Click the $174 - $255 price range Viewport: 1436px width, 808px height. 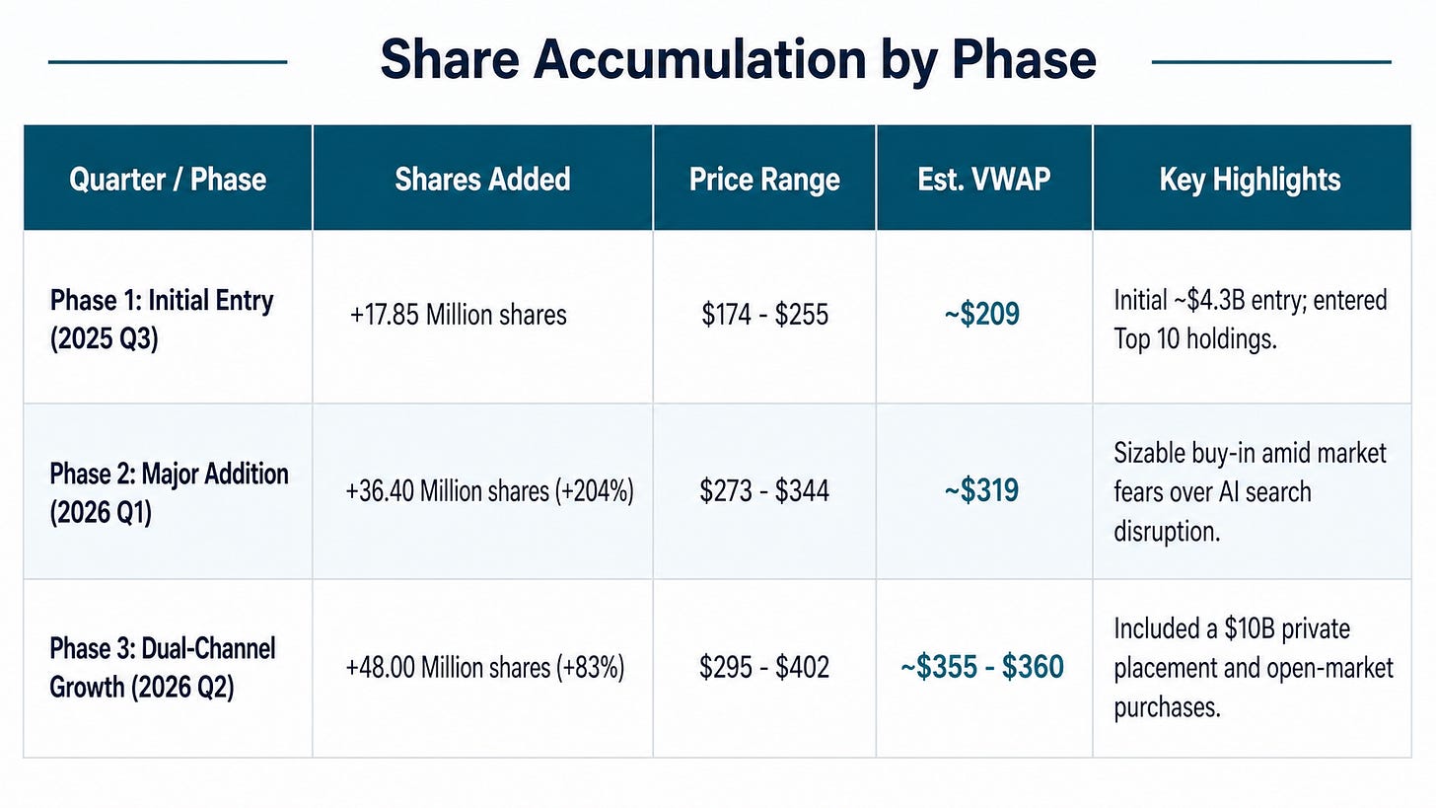pos(765,315)
